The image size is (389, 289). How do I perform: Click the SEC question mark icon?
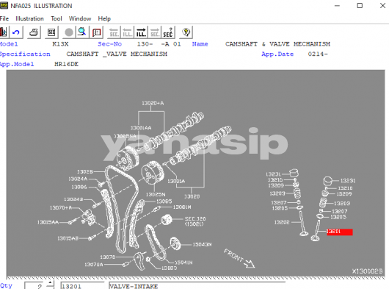click(168, 32)
